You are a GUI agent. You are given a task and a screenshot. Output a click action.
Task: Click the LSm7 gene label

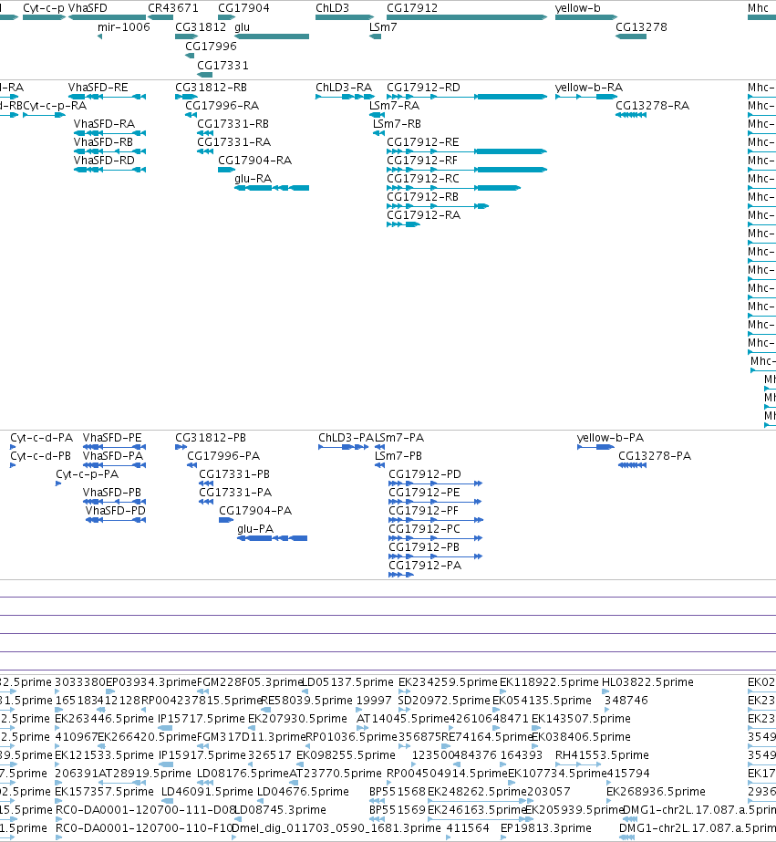(x=383, y=27)
